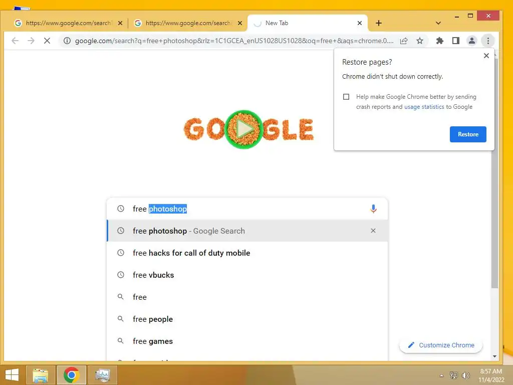
Task: Close the Restore pages popup
Action: coord(486,56)
